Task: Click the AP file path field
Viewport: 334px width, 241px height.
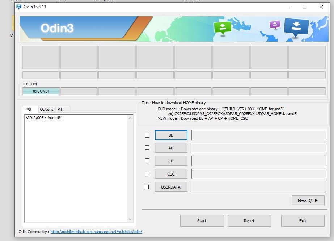Action: [x=259, y=148]
